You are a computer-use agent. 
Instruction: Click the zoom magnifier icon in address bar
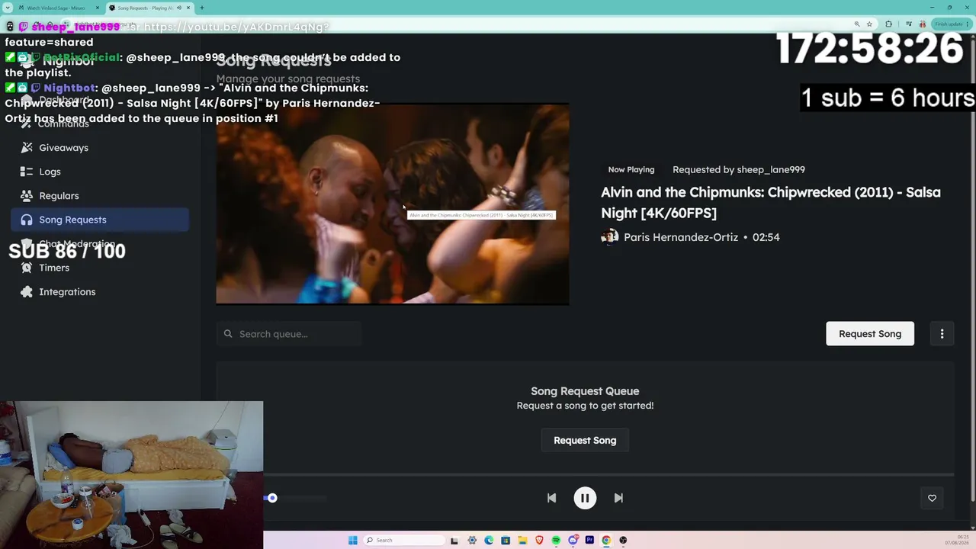tap(857, 24)
